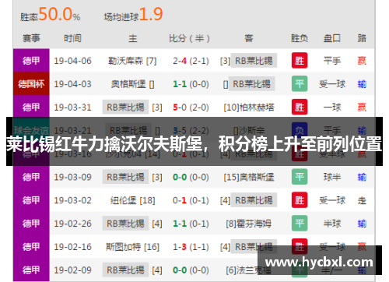Click the date 19-02-16

72,247
